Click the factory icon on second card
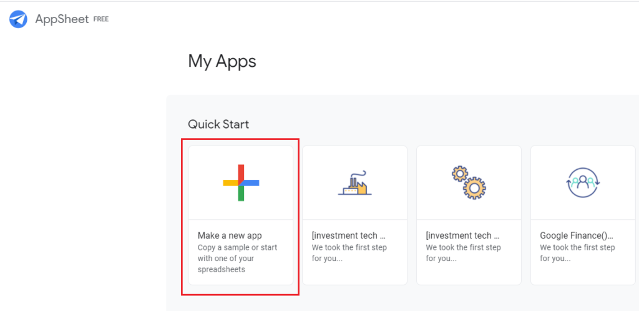Screen dimensions: 639x311 click(x=354, y=184)
